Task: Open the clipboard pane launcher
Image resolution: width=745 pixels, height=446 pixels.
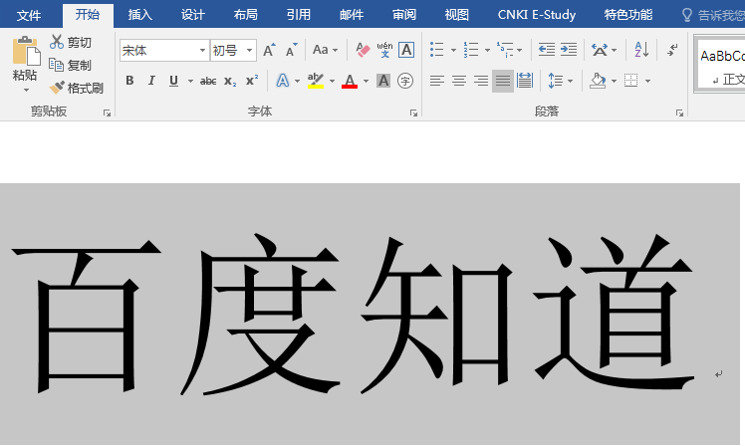Action: click(107, 113)
